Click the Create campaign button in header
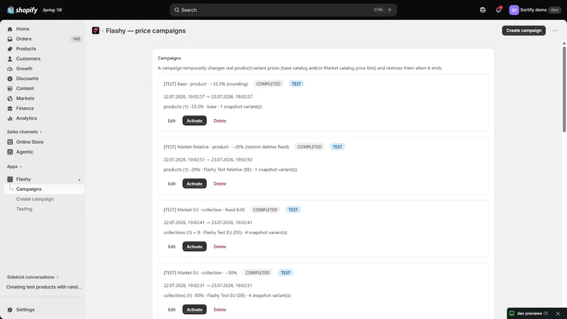567x319 pixels. (x=524, y=30)
